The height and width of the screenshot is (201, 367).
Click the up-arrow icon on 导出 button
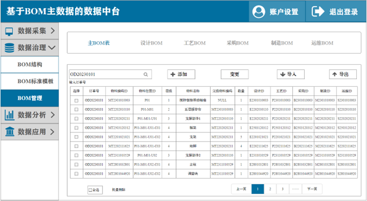click(335, 75)
